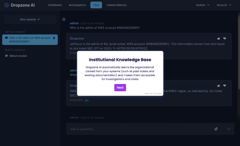The height and width of the screenshot is (146, 240).
Task: Expand the System dropdown menu
Action: pyautogui.click(x=202, y=5)
